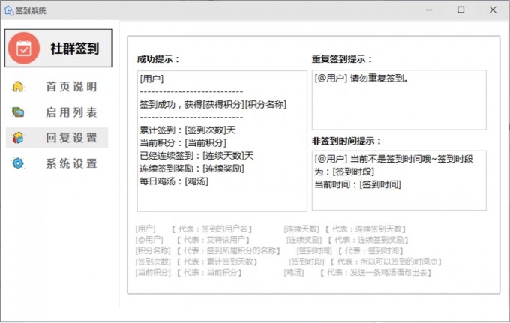Open the 首页说明 menu item
Image resolution: width=510 pixels, height=323 pixels.
click(71, 87)
